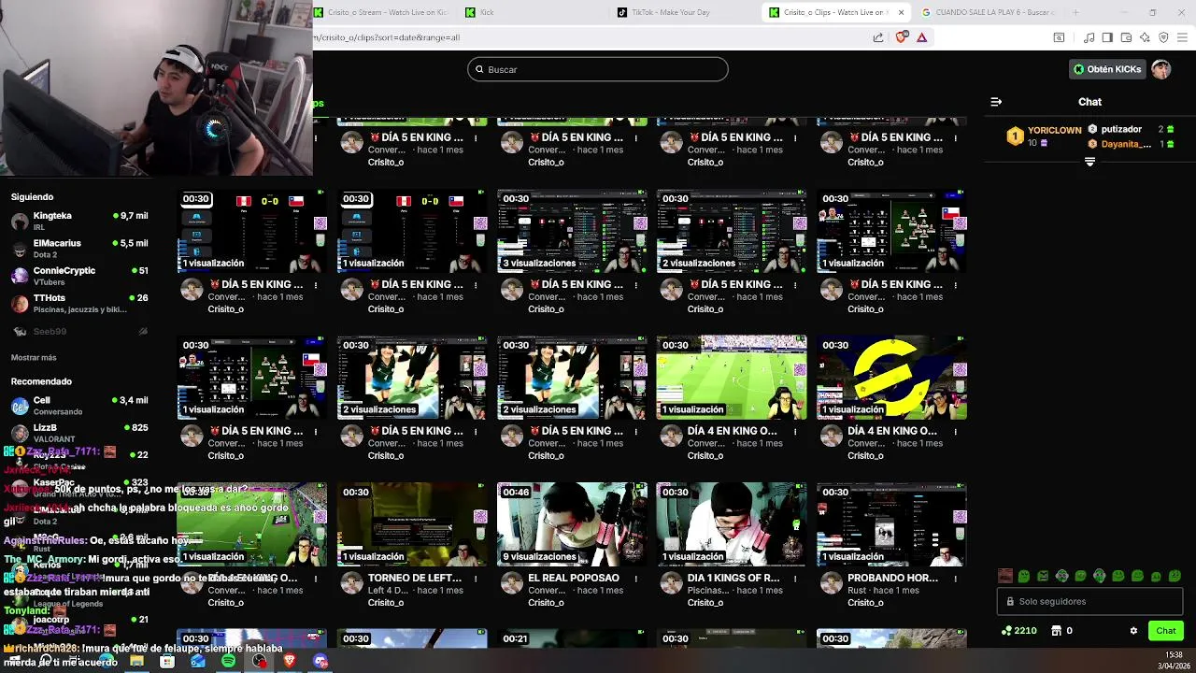Viewport: 1196px width, 673px height.
Task: Open the Brave Shields lion icon
Action: tap(902, 37)
